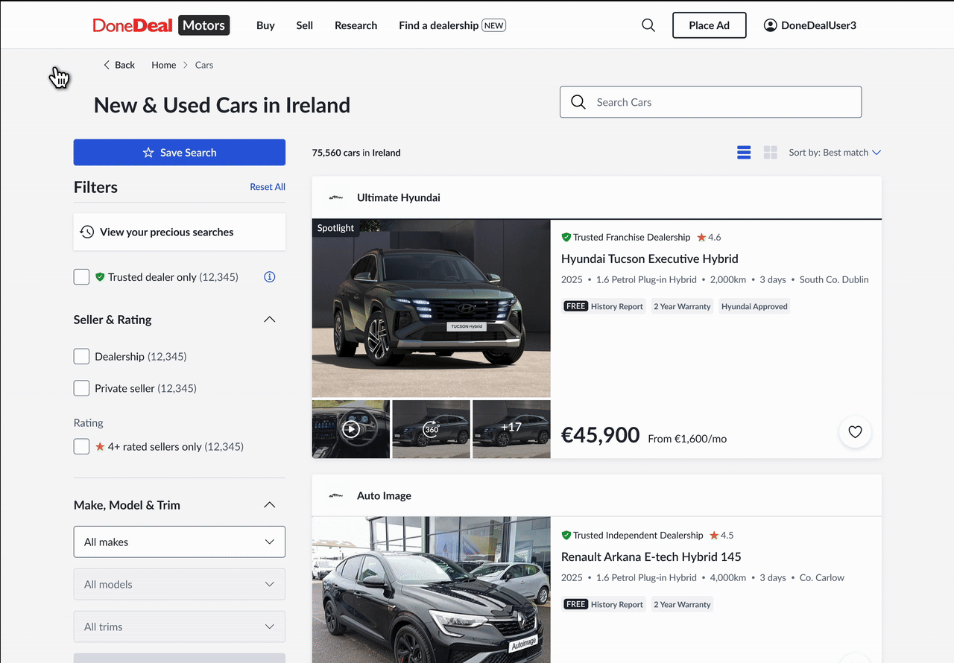Open the Renault Arkana E-tech Hybrid 145 listing
The image size is (954, 663).
point(651,556)
